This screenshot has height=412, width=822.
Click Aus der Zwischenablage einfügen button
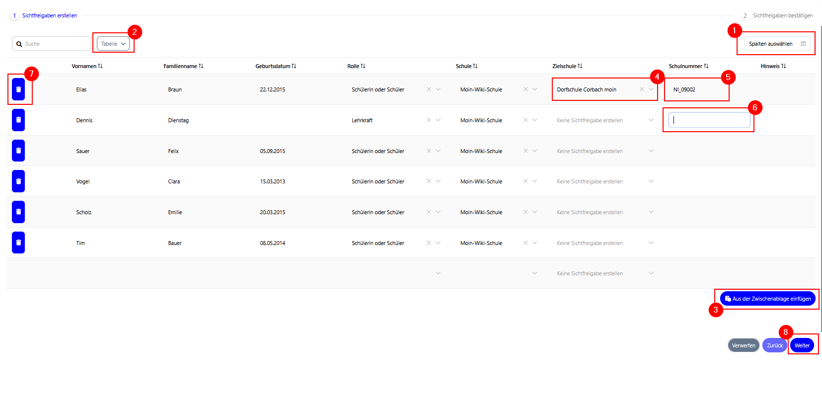coord(767,299)
